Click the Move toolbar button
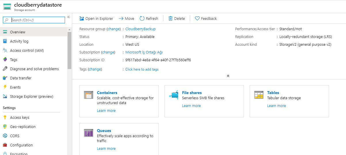 [126, 18]
